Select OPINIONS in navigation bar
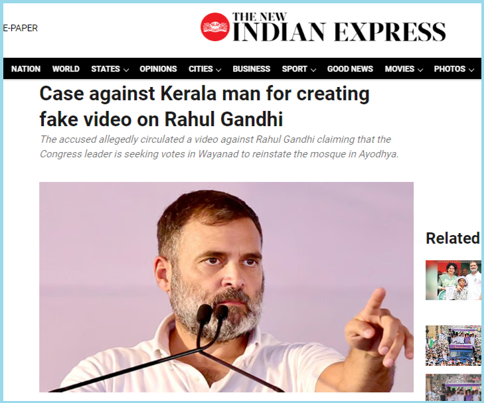The image size is (484, 403). pyautogui.click(x=158, y=69)
